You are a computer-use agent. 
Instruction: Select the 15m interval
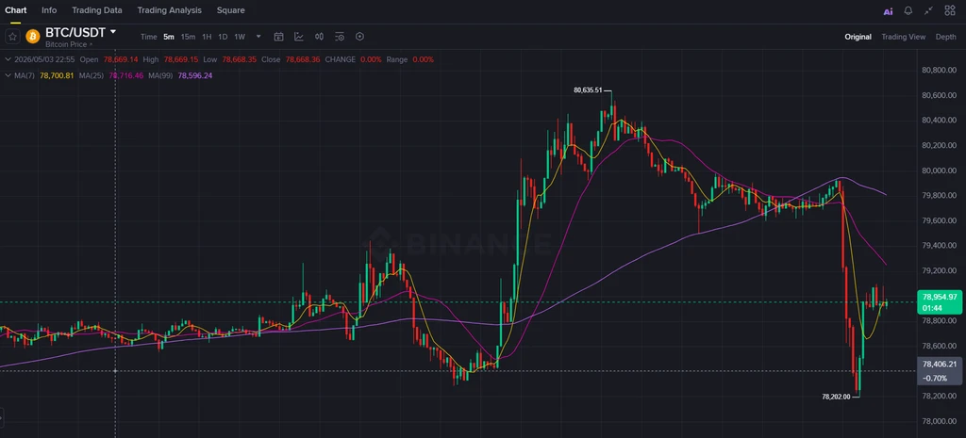(x=188, y=37)
